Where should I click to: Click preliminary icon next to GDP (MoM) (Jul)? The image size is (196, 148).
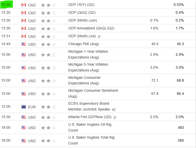99,36
